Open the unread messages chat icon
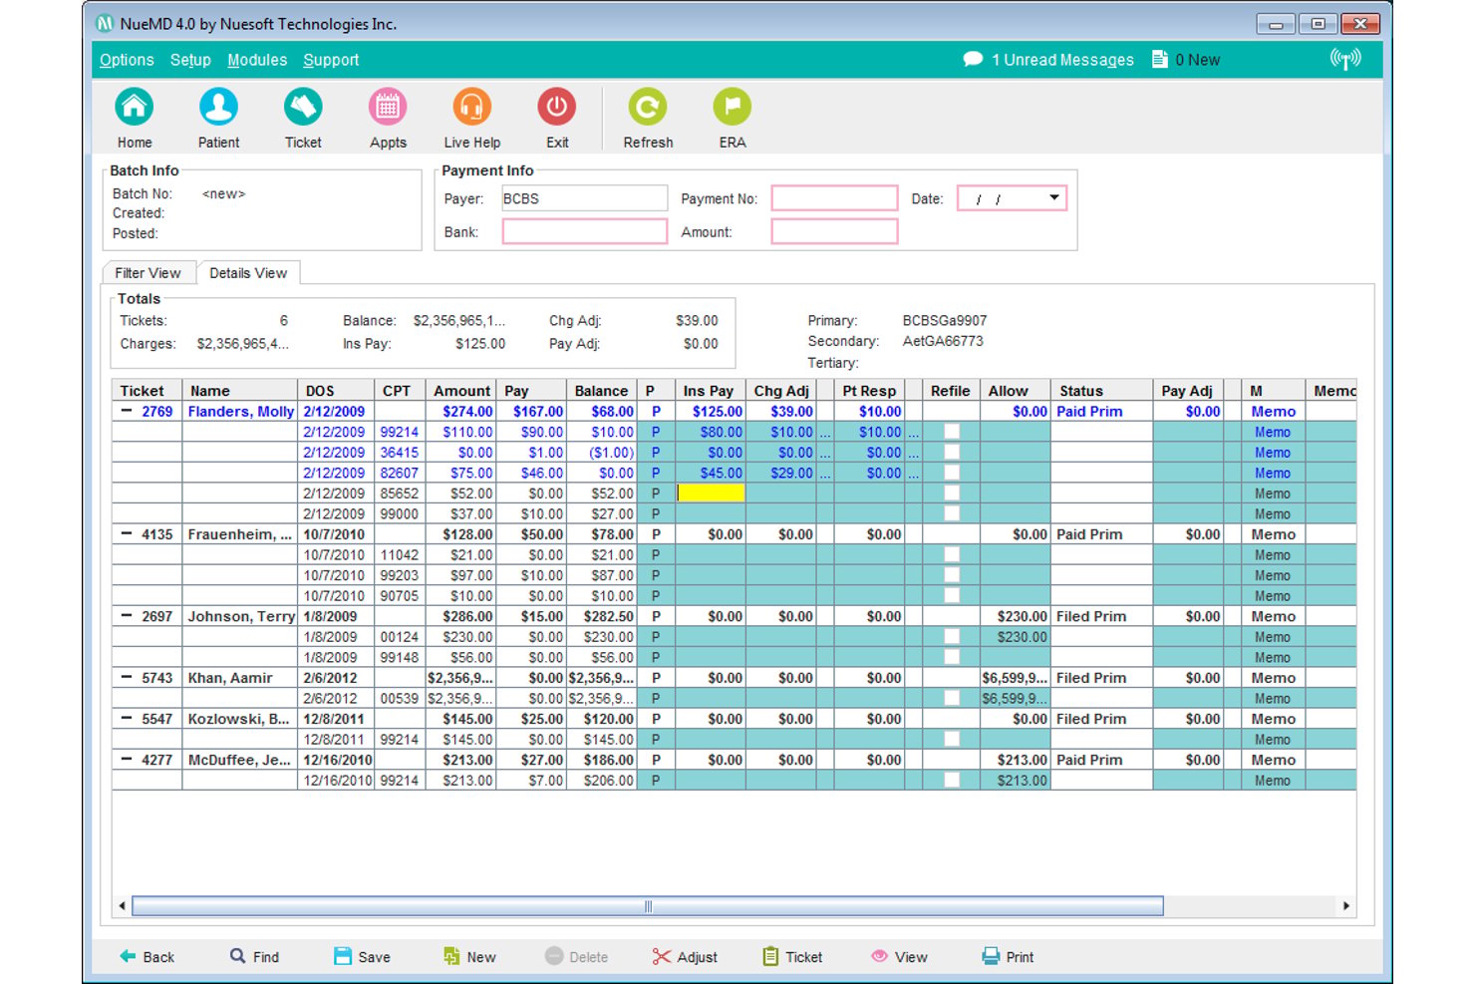 pos(973,59)
